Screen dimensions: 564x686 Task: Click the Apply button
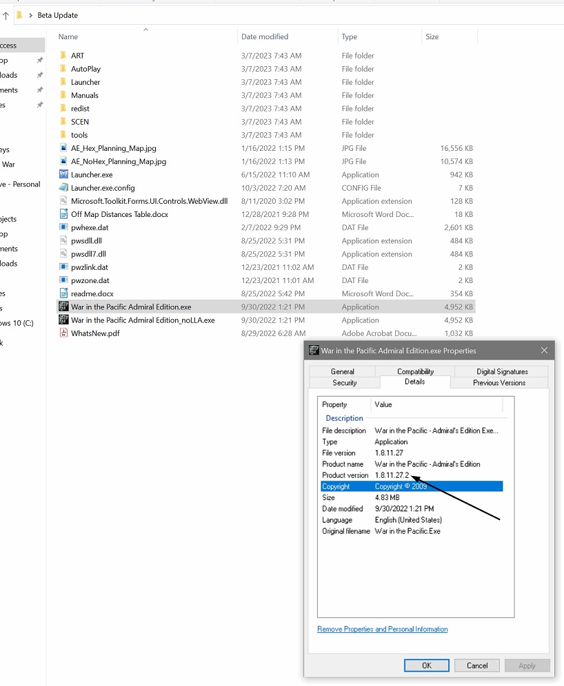[x=527, y=665]
